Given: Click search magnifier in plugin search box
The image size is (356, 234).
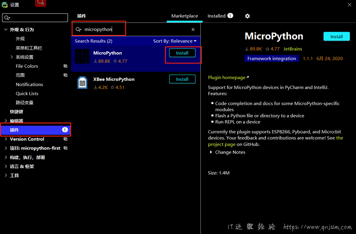Looking at the screenshot, I should point(78,30).
